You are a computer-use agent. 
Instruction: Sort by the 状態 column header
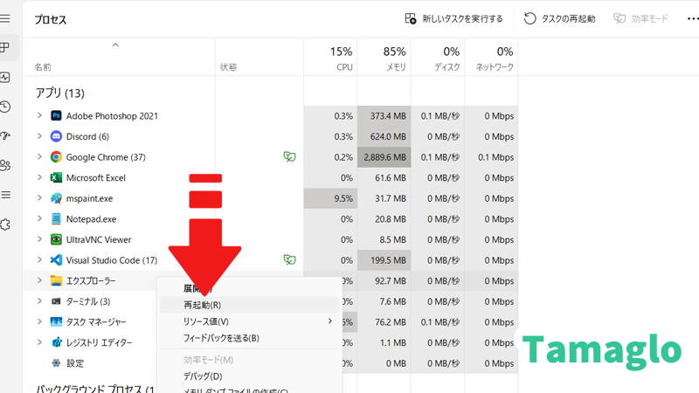click(x=260, y=58)
